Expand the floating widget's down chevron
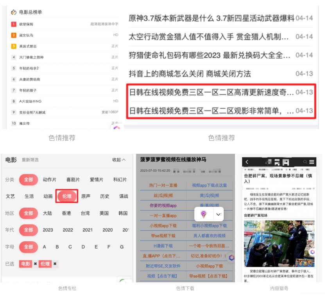 pos(218,214)
